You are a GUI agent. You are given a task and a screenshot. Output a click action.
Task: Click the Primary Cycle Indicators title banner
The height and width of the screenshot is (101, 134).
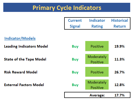pos(67,7)
